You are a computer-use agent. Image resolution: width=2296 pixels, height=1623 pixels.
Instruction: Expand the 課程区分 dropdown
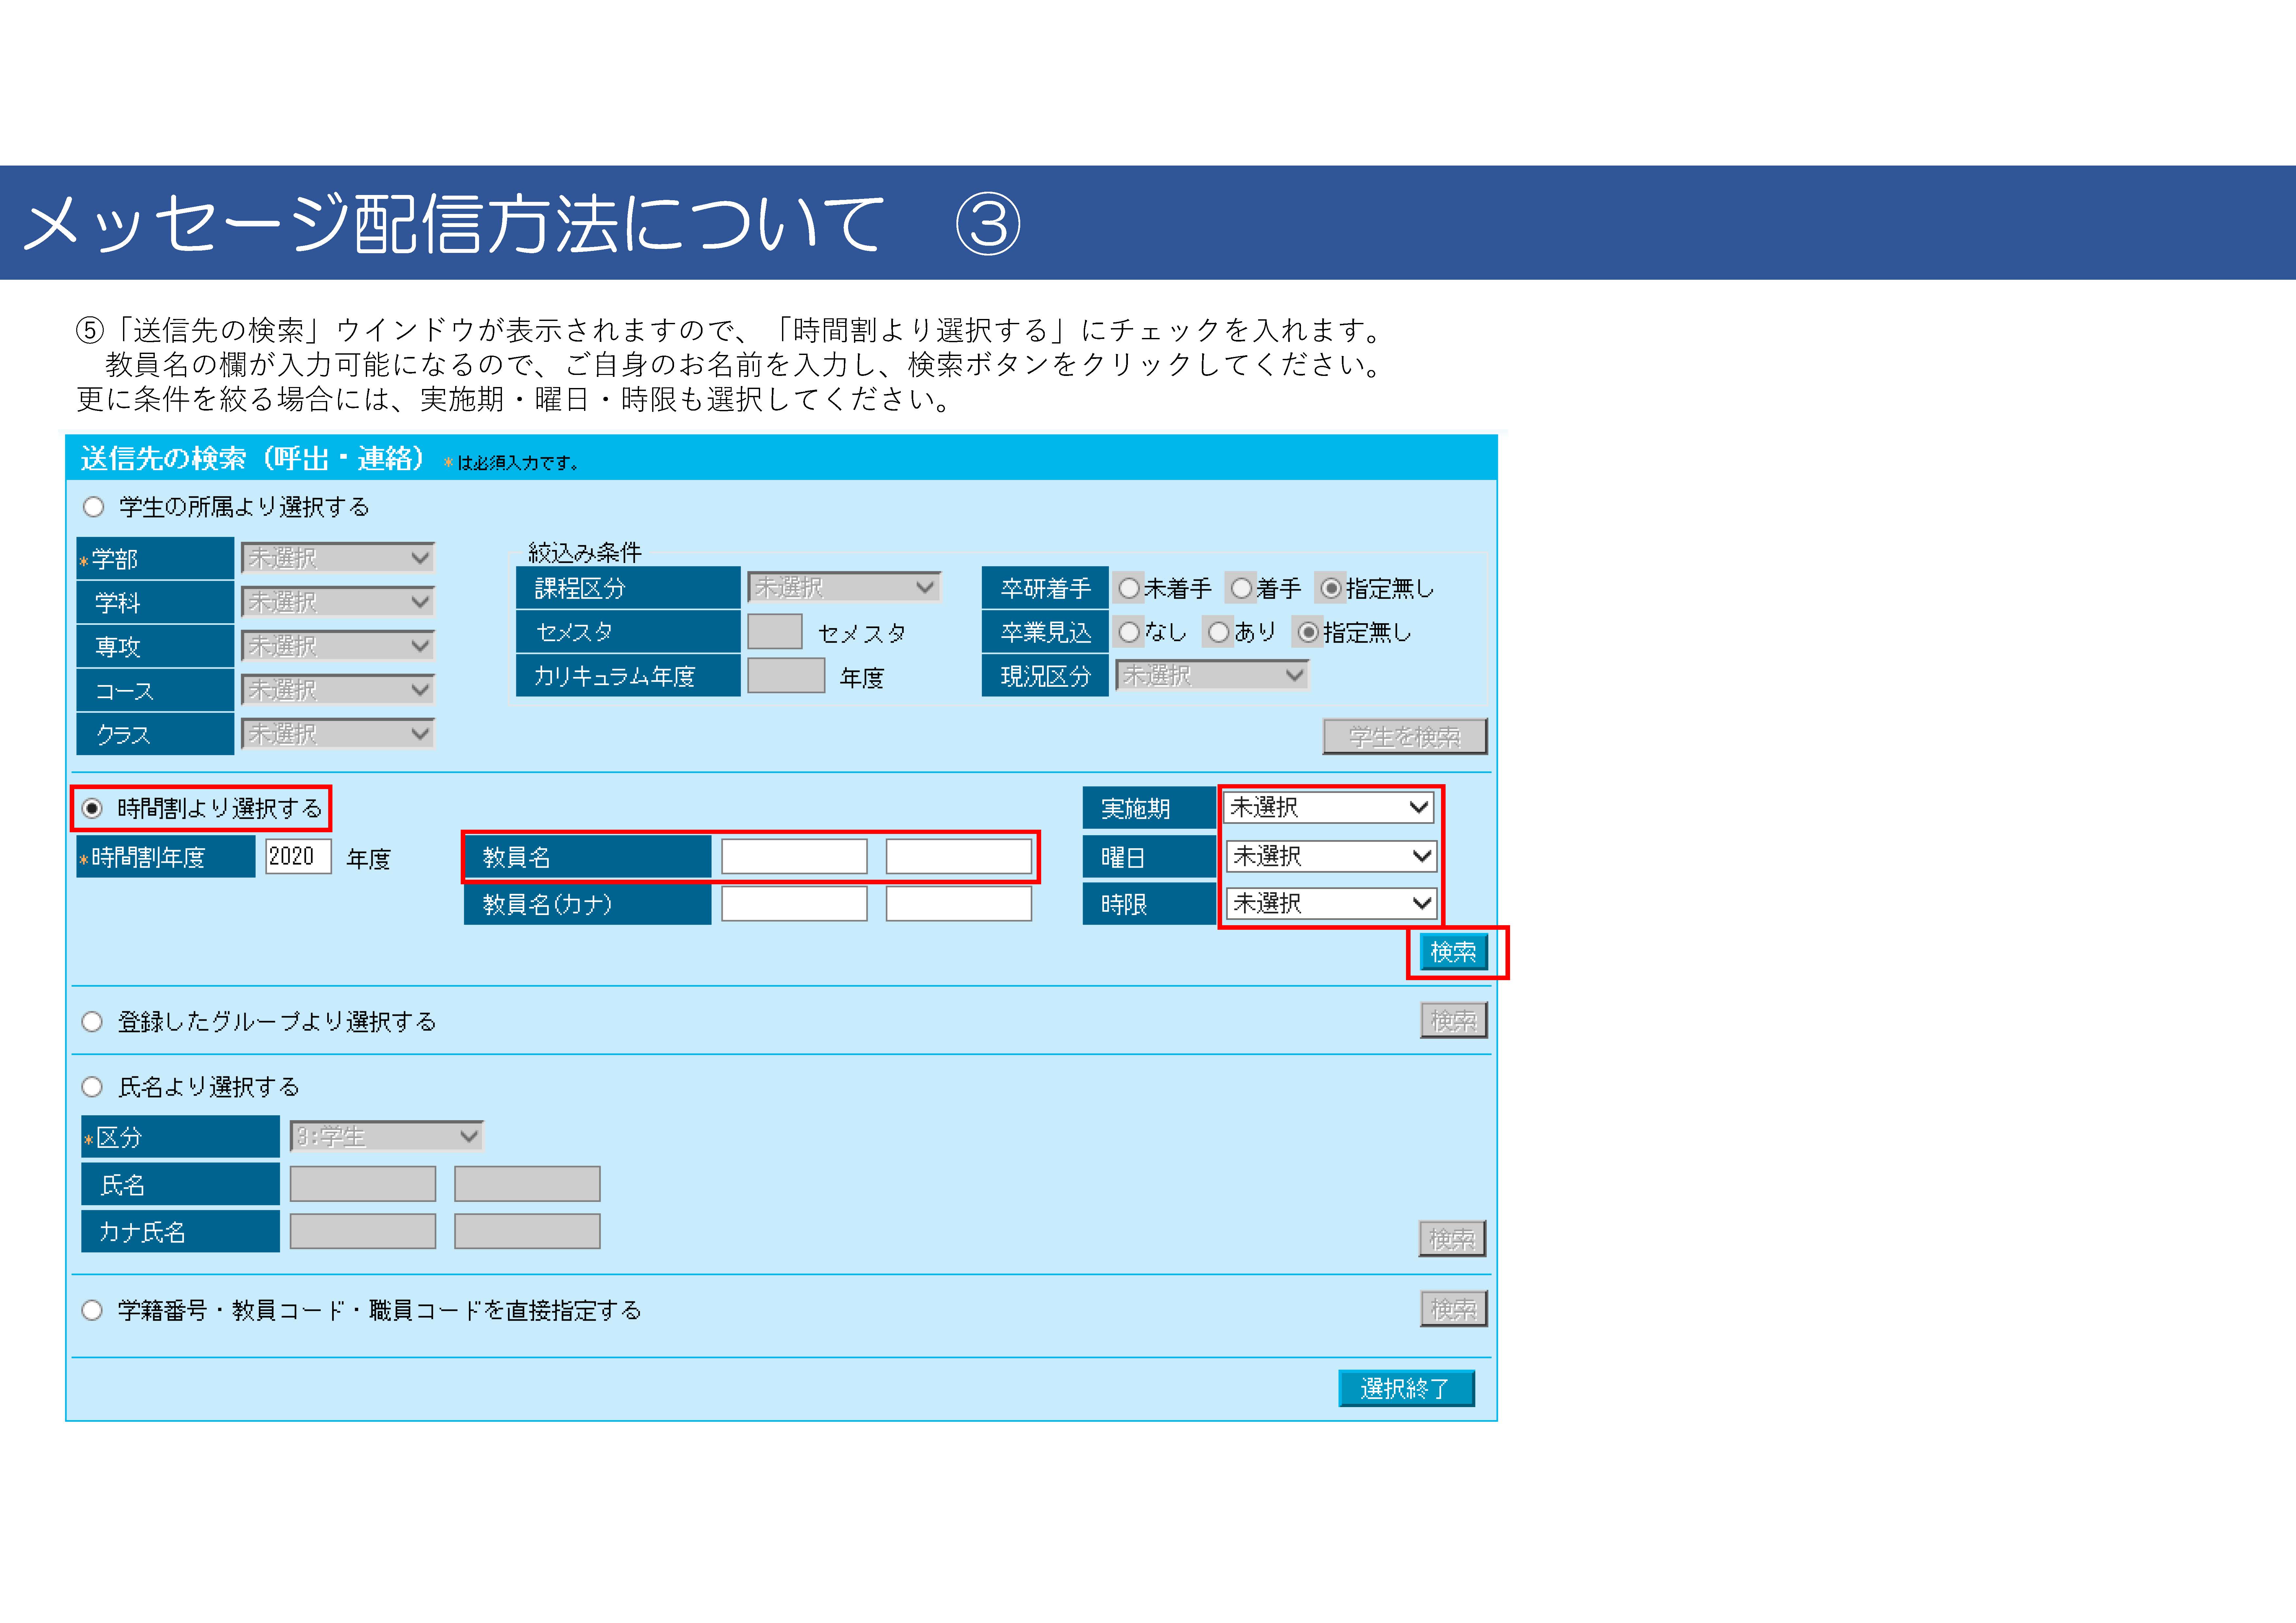(x=844, y=587)
